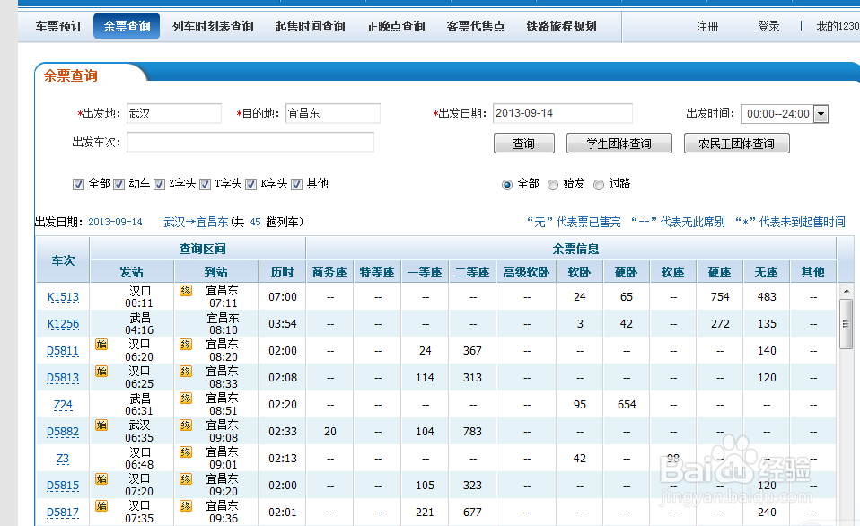Toggle the 全部 train type checkbox
Viewport: 860px width, 526px height.
(x=78, y=184)
